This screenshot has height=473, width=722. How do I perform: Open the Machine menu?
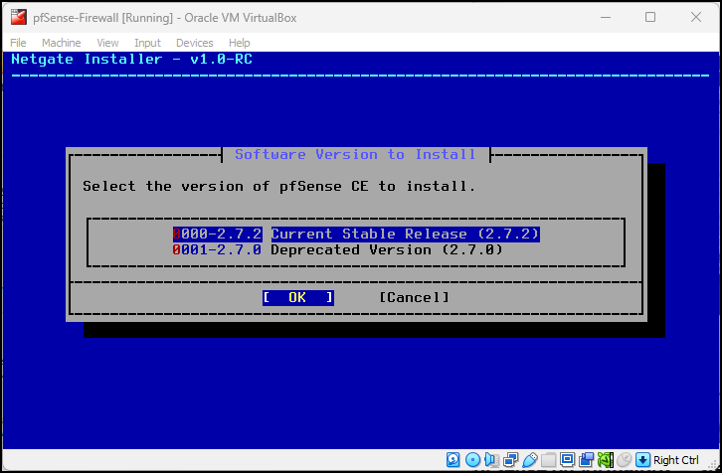coord(62,43)
